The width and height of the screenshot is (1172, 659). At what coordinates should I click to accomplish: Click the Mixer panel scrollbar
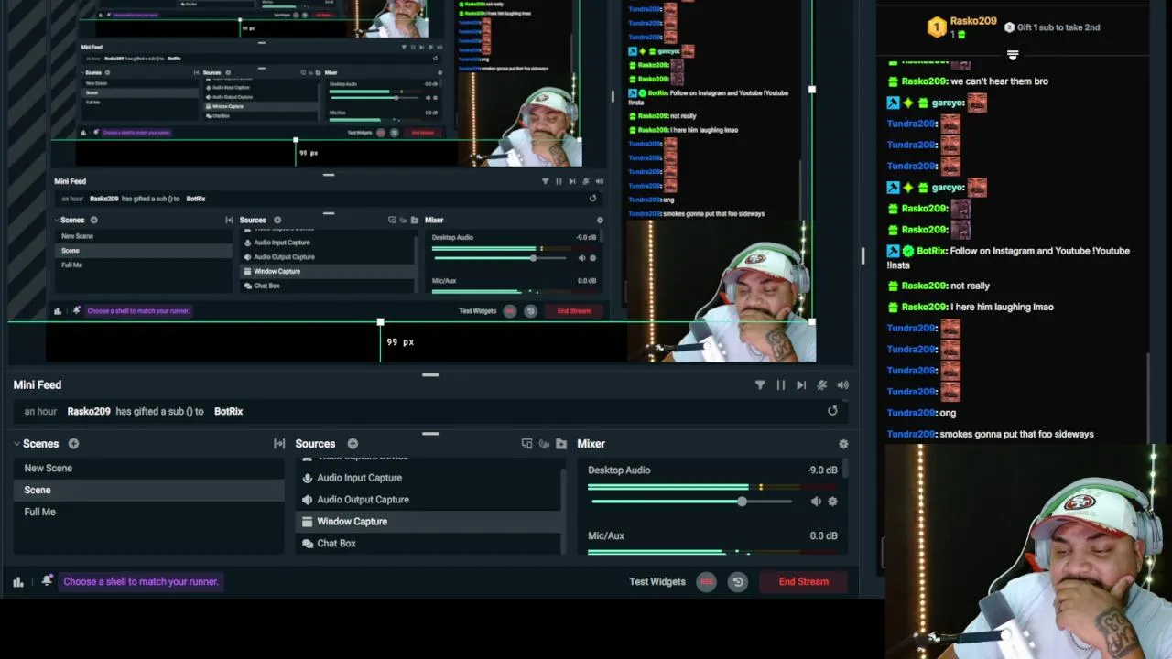coord(844,469)
